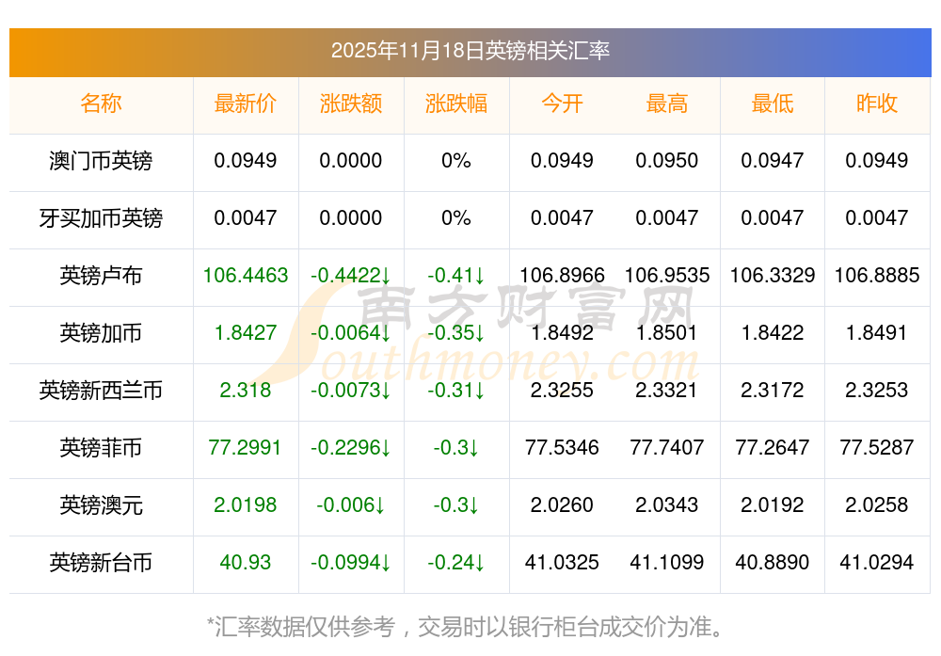This screenshot has width=941, height=656.
Task: Click the 涨跌额 column header
Action: point(351,104)
